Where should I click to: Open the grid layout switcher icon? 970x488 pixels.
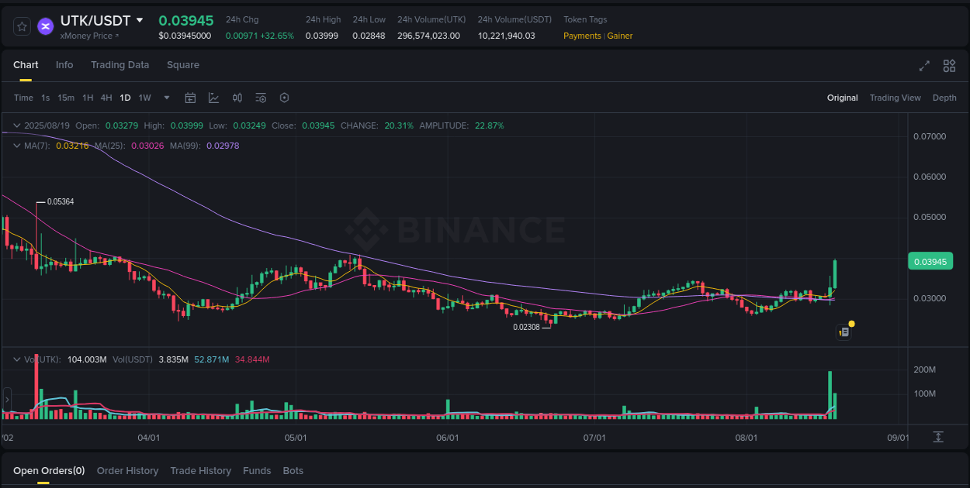[949, 67]
